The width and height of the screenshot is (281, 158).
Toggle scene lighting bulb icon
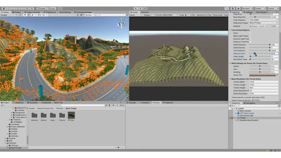(x=25, y=15)
